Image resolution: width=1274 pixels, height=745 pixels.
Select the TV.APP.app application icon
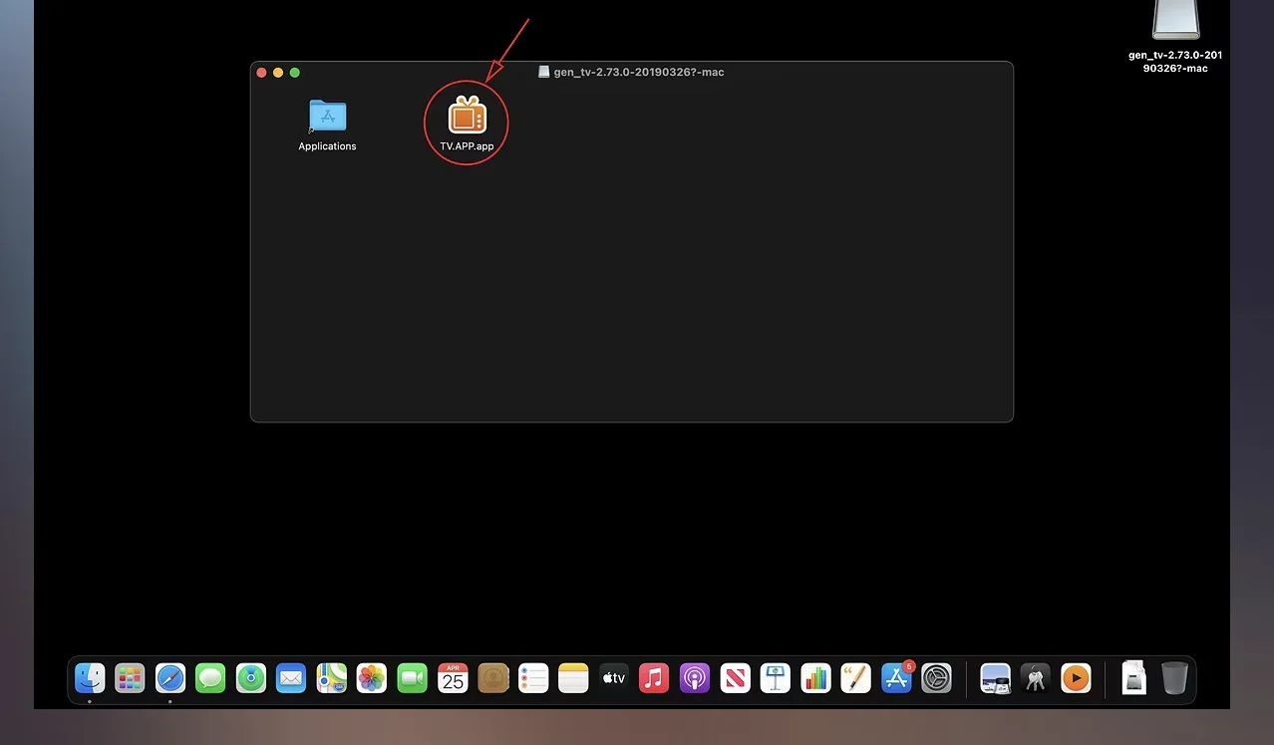pyautogui.click(x=467, y=116)
